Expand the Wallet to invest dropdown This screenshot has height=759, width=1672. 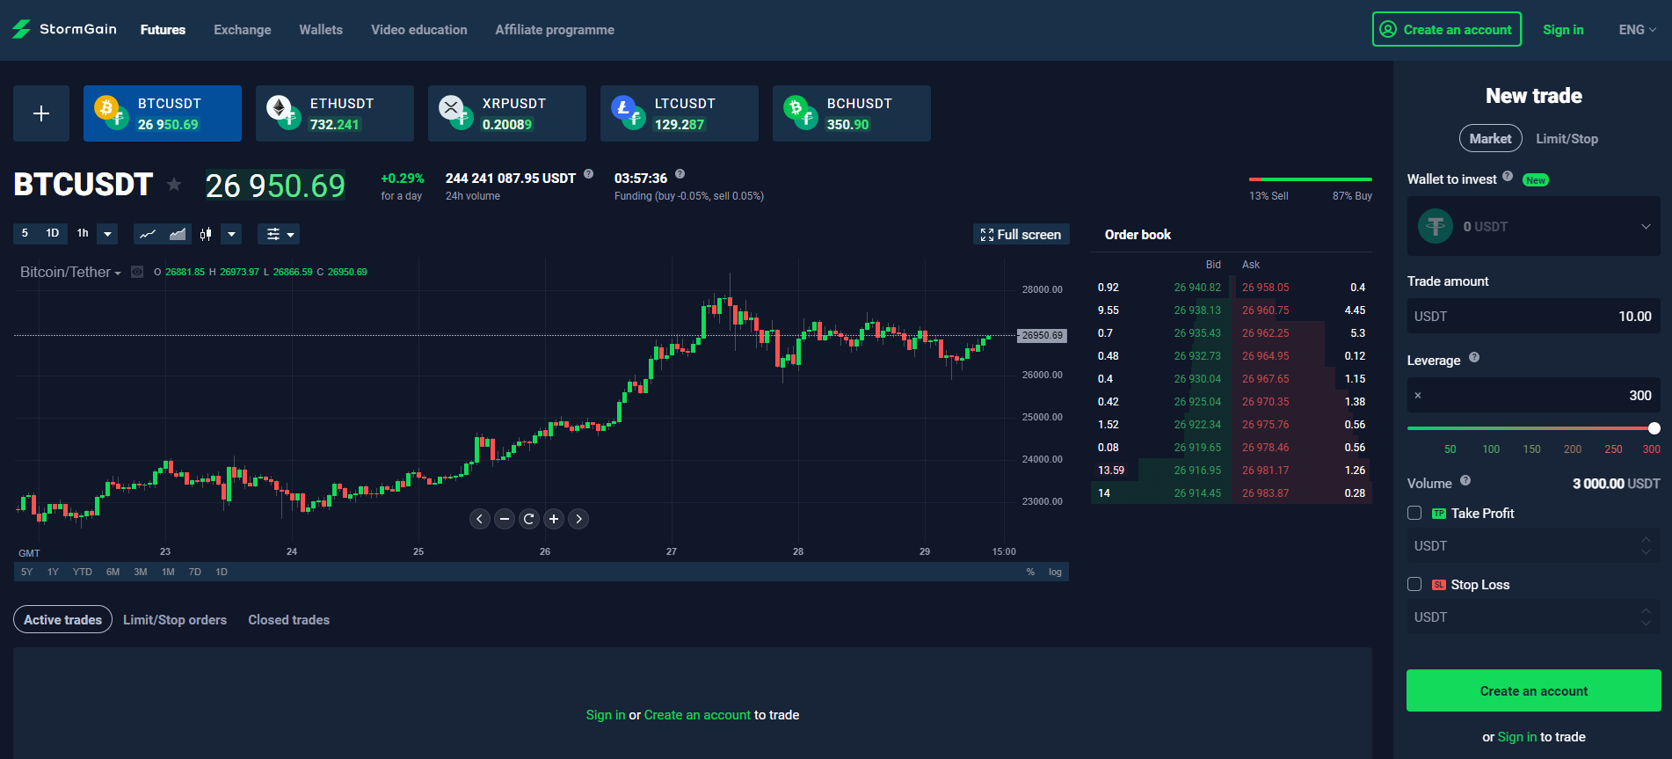1645,227
